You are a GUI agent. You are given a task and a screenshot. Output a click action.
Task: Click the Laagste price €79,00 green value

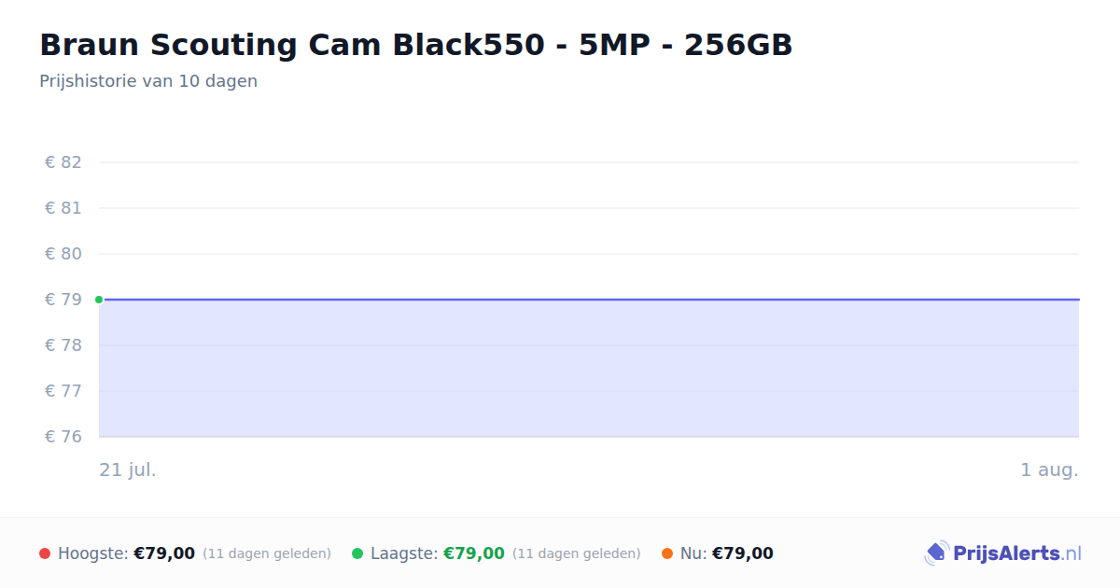pyautogui.click(x=474, y=553)
